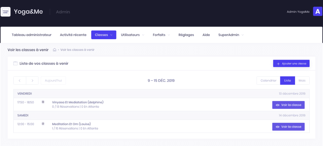The image size is (323, 146).
Task: Click the home breadcrumb icon
Action: 55,50
